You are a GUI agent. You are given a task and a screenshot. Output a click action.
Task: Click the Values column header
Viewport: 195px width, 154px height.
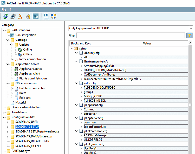click(x=147, y=43)
